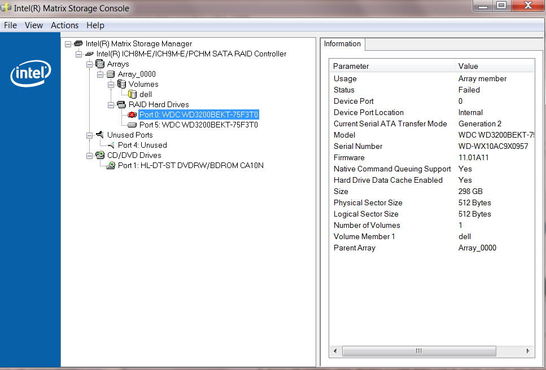The height and width of the screenshot is (370, 546).
Task: Collapse the Unused Ports node
Action: pos(89,135)
